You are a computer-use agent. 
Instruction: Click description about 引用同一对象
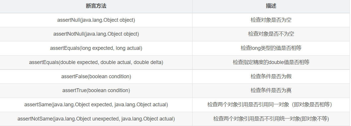269,105
